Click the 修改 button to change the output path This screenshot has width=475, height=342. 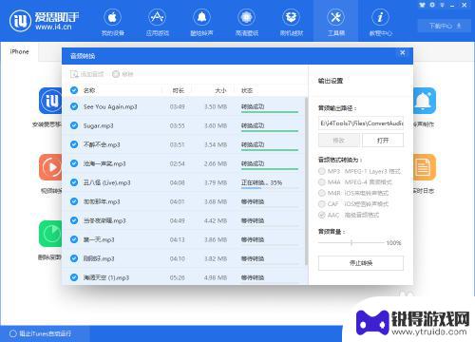(x=339, y=141)
